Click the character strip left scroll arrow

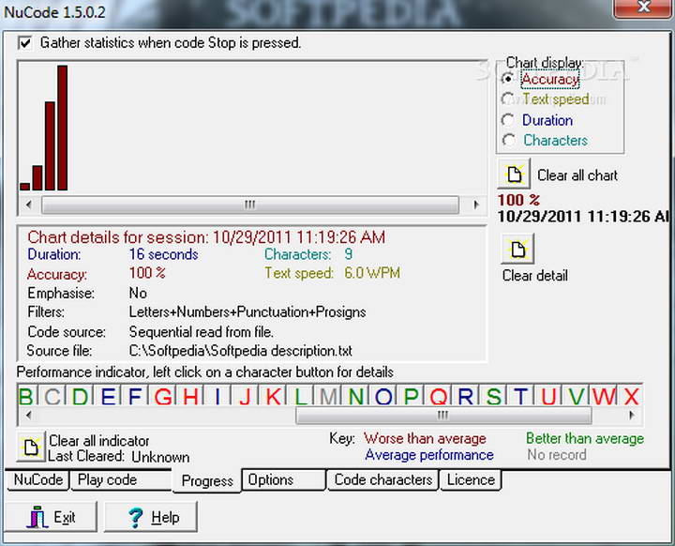coord(28,416)
